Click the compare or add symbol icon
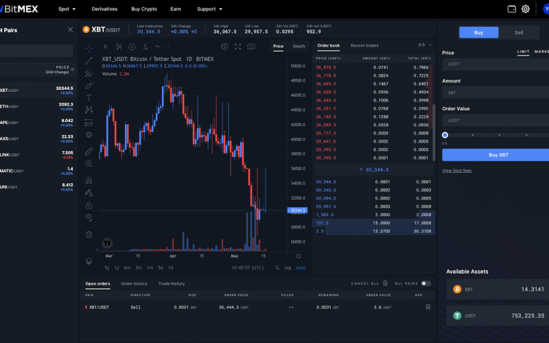Image resolution: width=549 pixels, height=343 pixels. pos(132,47)
